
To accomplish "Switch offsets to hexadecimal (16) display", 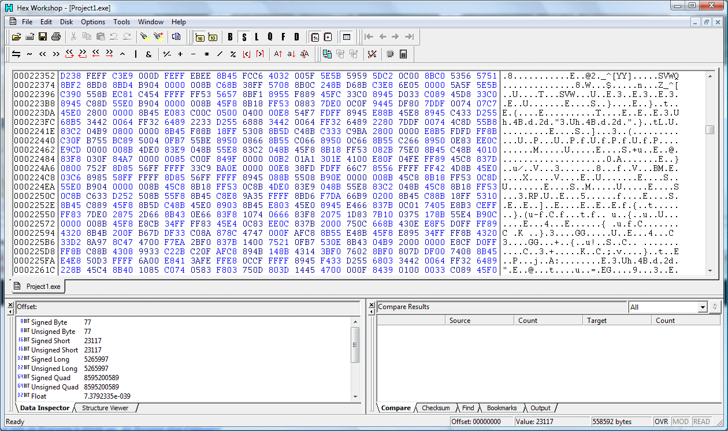I will click(199, 37).
